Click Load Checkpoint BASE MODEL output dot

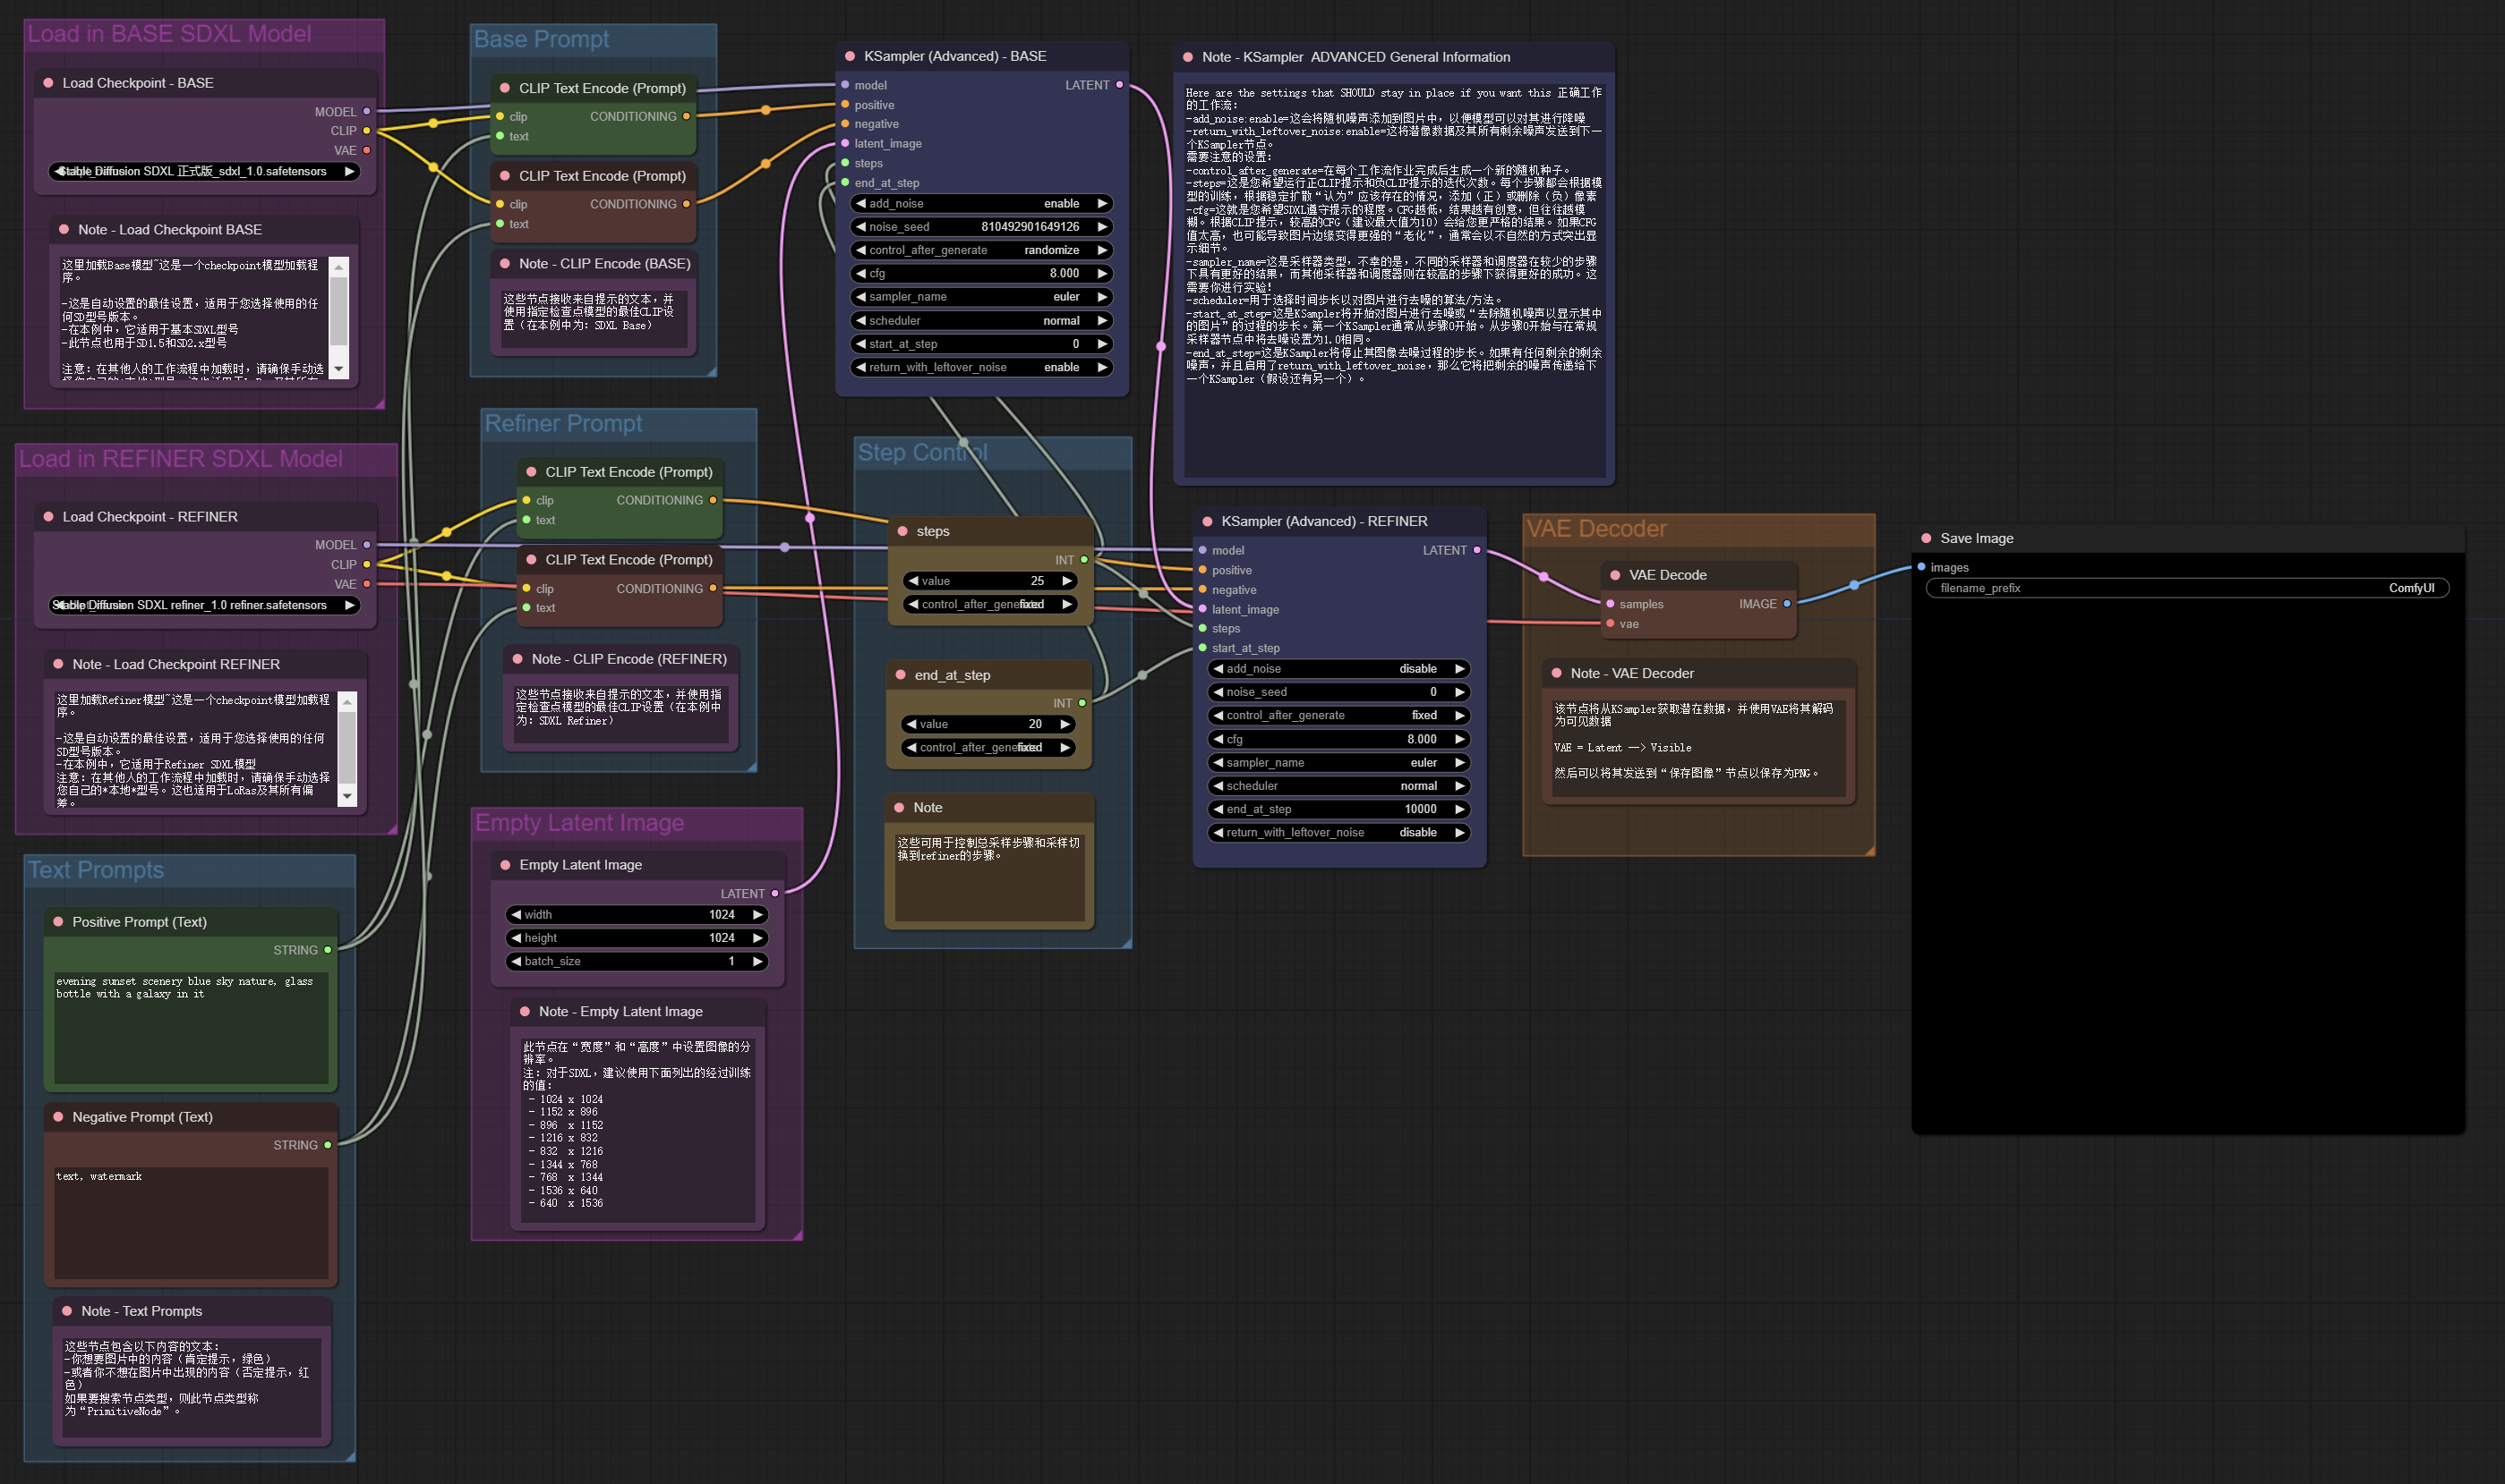pos(366,111)
